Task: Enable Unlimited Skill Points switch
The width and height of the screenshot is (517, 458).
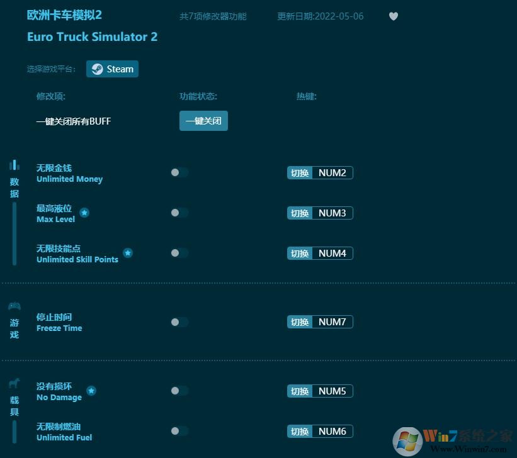Action: pyautogui.click(x=179, y=253)
